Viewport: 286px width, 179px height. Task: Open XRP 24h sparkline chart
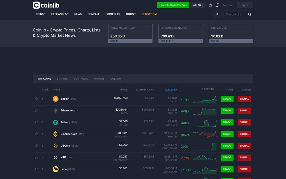coord(205,158)
